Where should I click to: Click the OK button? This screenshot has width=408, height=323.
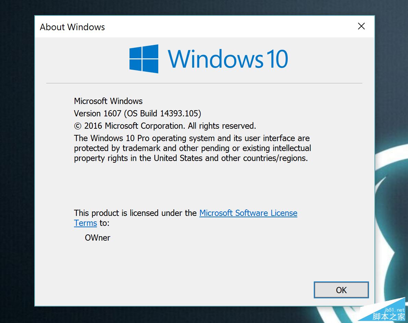coord(341,290)
